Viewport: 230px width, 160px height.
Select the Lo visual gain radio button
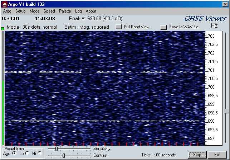[27, 154]
